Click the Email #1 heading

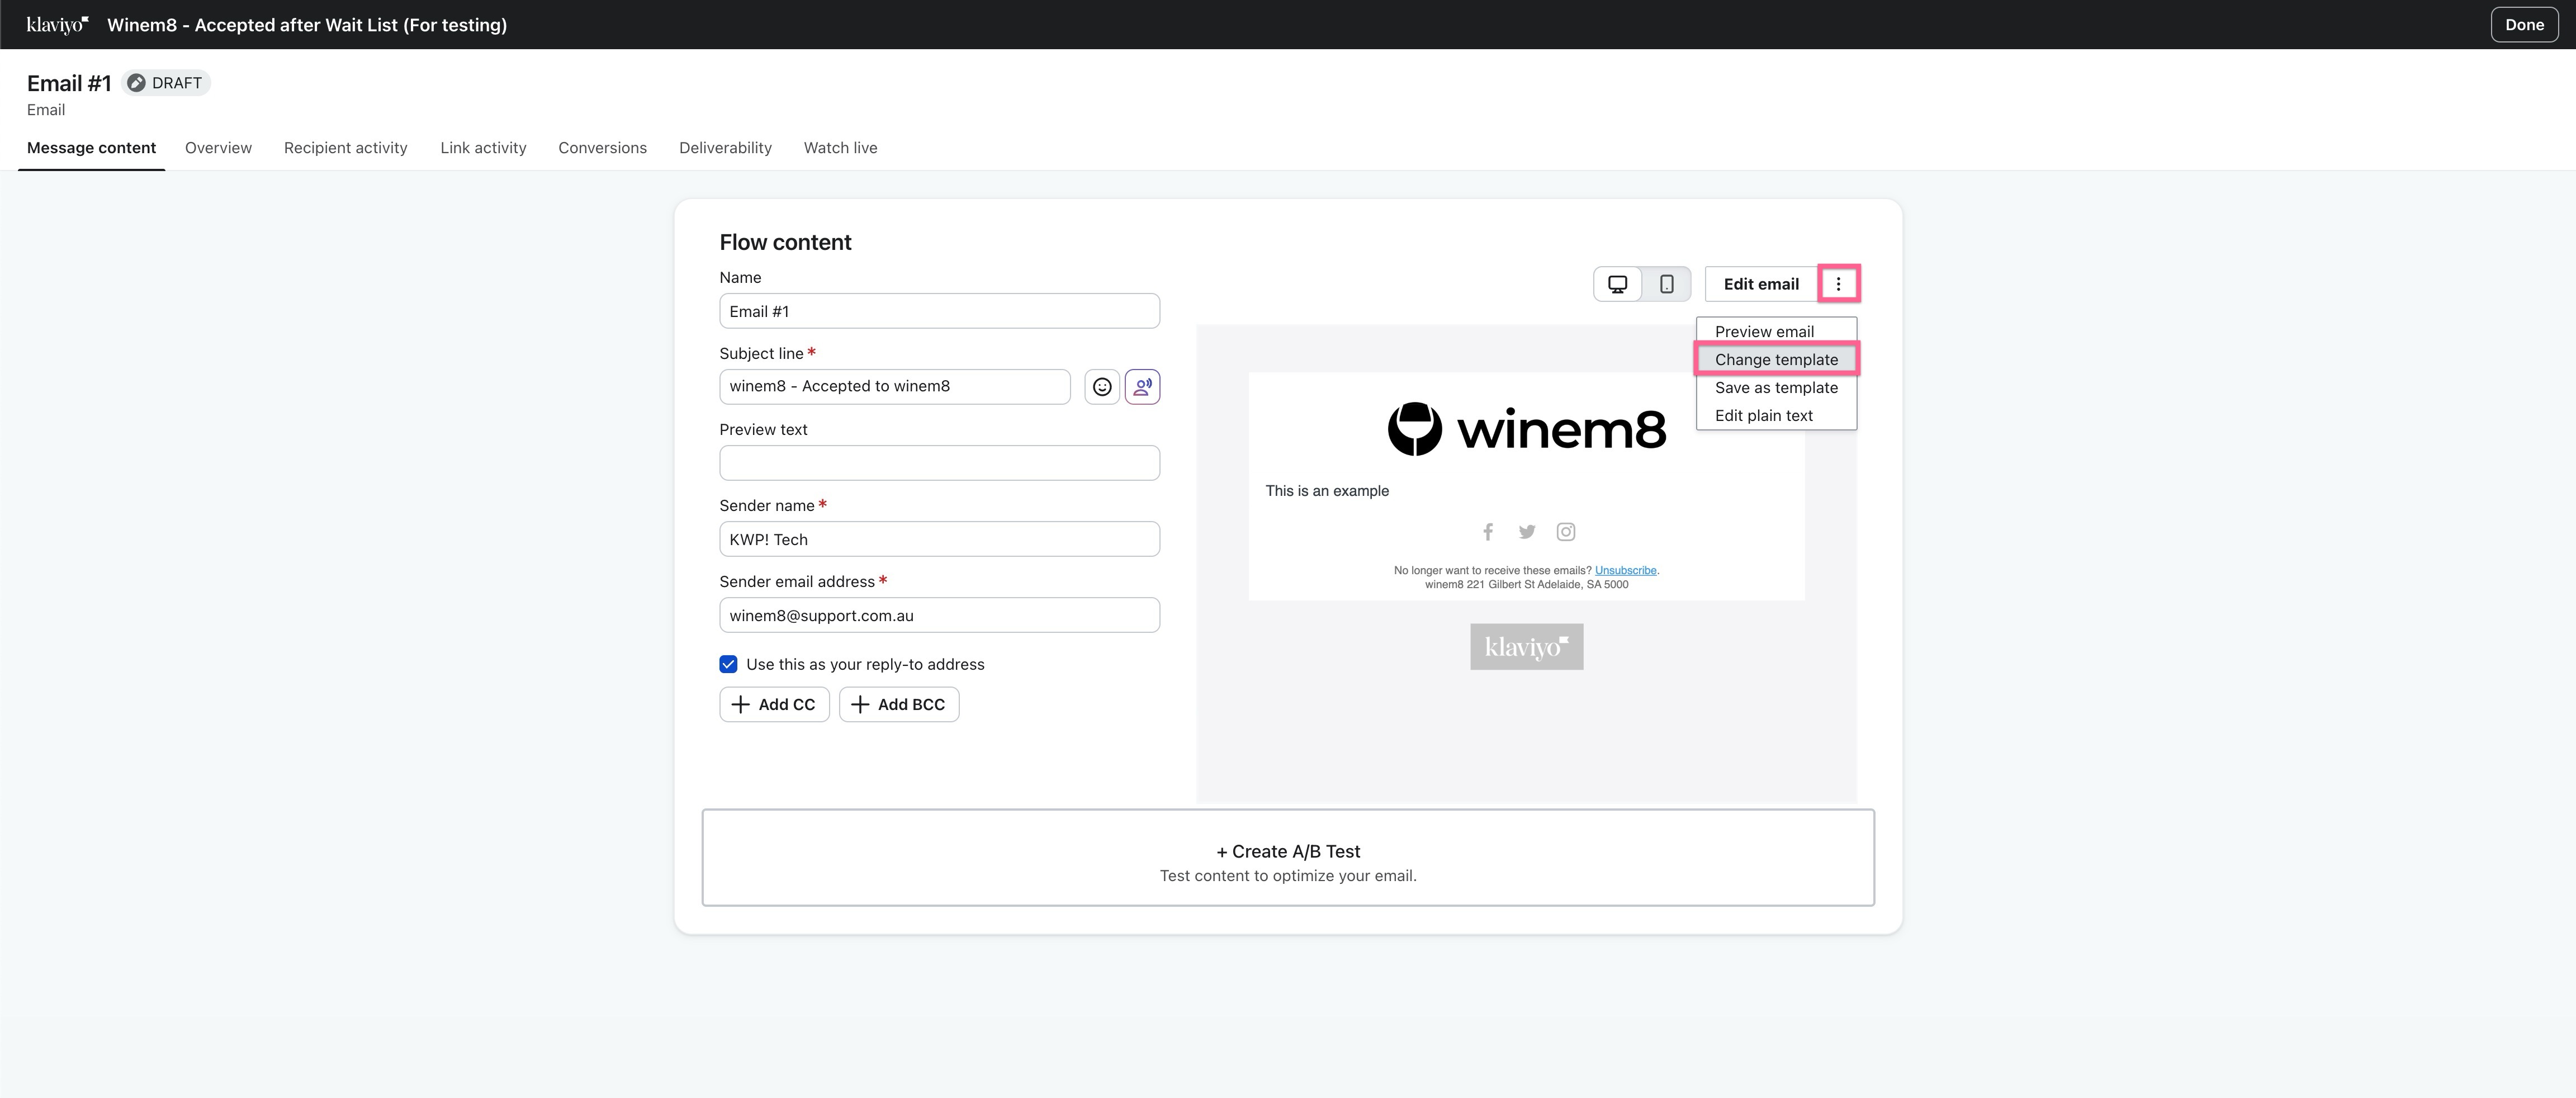pos(69,83)
